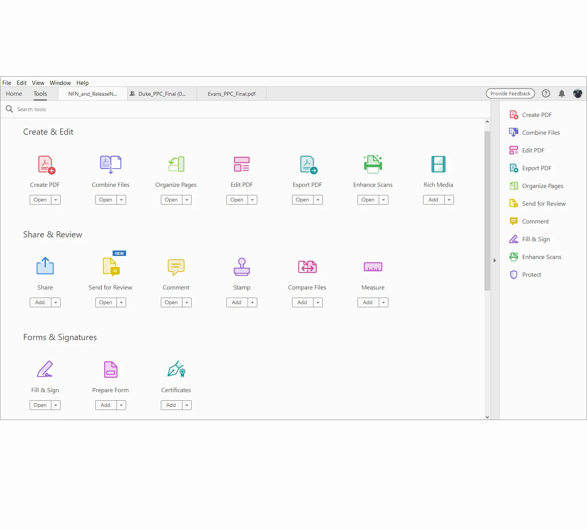The height and width of the screenshot is (530, 587).
Task: Open the Rich Media Add dropdown arrow
Action: coord(449,200)
